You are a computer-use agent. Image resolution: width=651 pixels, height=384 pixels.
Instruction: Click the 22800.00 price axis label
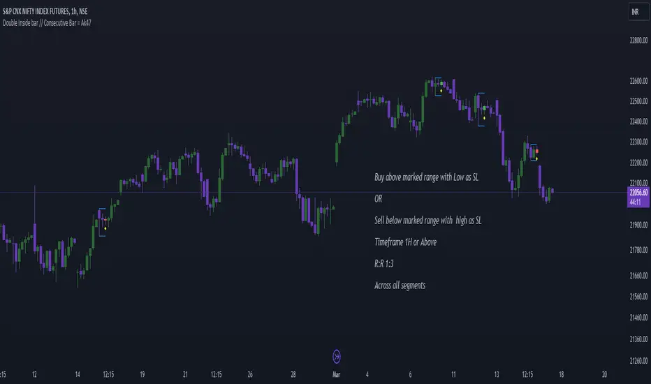(x=631, y=50)
